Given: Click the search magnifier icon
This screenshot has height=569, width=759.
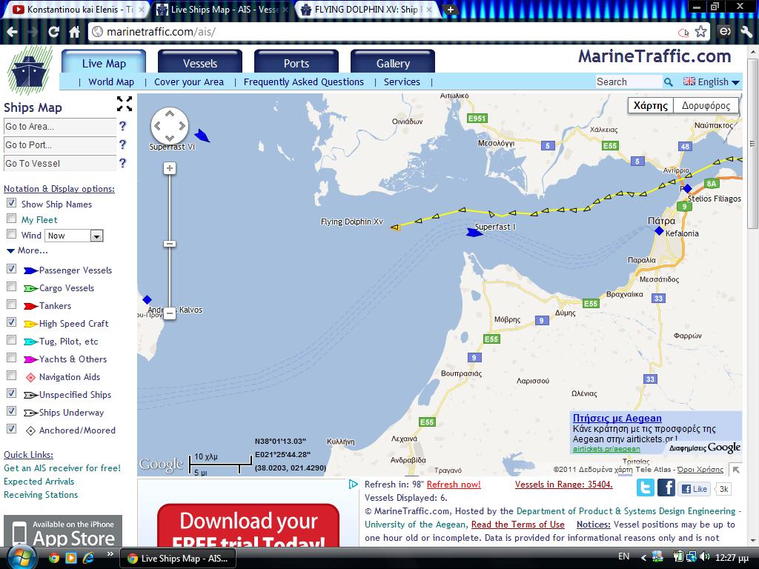Looking at the screenshot, I should pos(669,82).
